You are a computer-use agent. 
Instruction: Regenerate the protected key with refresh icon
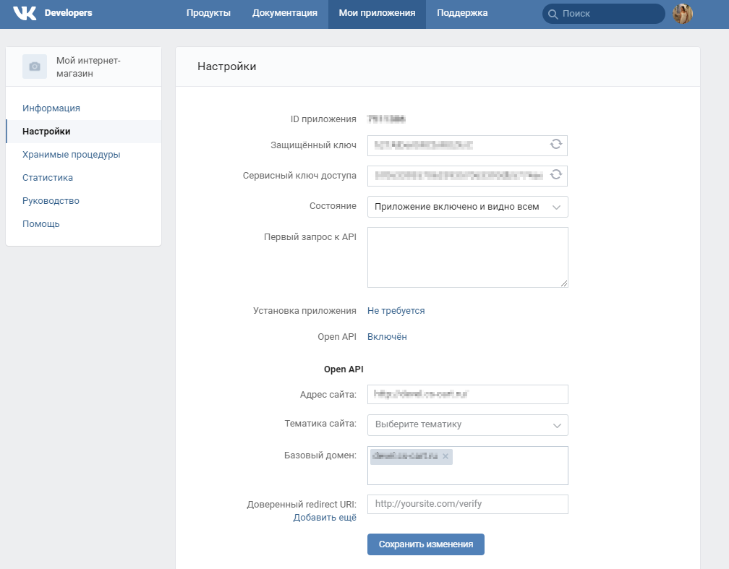click(x=555, y=145)
